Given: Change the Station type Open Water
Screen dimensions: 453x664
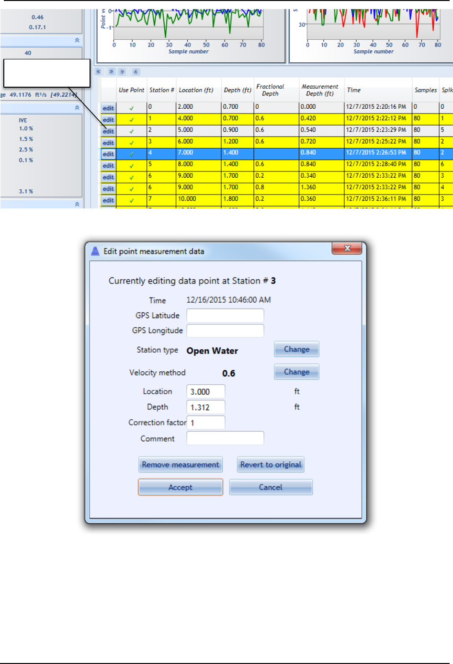Looking at the screenshot, I should tap(296, 349).
